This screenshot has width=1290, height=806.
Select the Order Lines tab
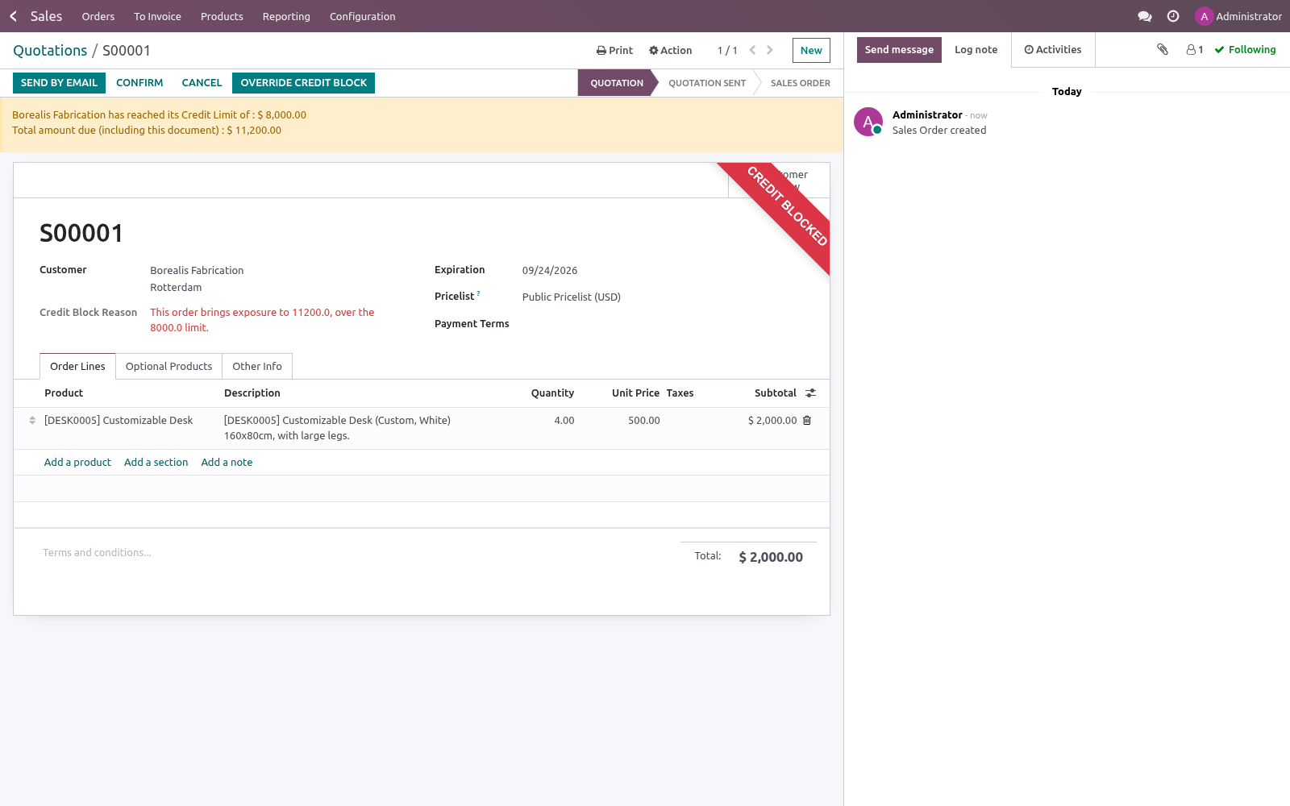click(77, 366)
